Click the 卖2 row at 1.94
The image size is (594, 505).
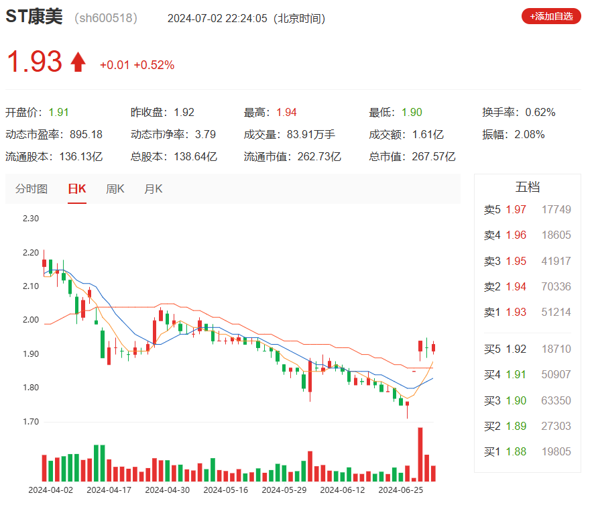(x=528, y=286)
